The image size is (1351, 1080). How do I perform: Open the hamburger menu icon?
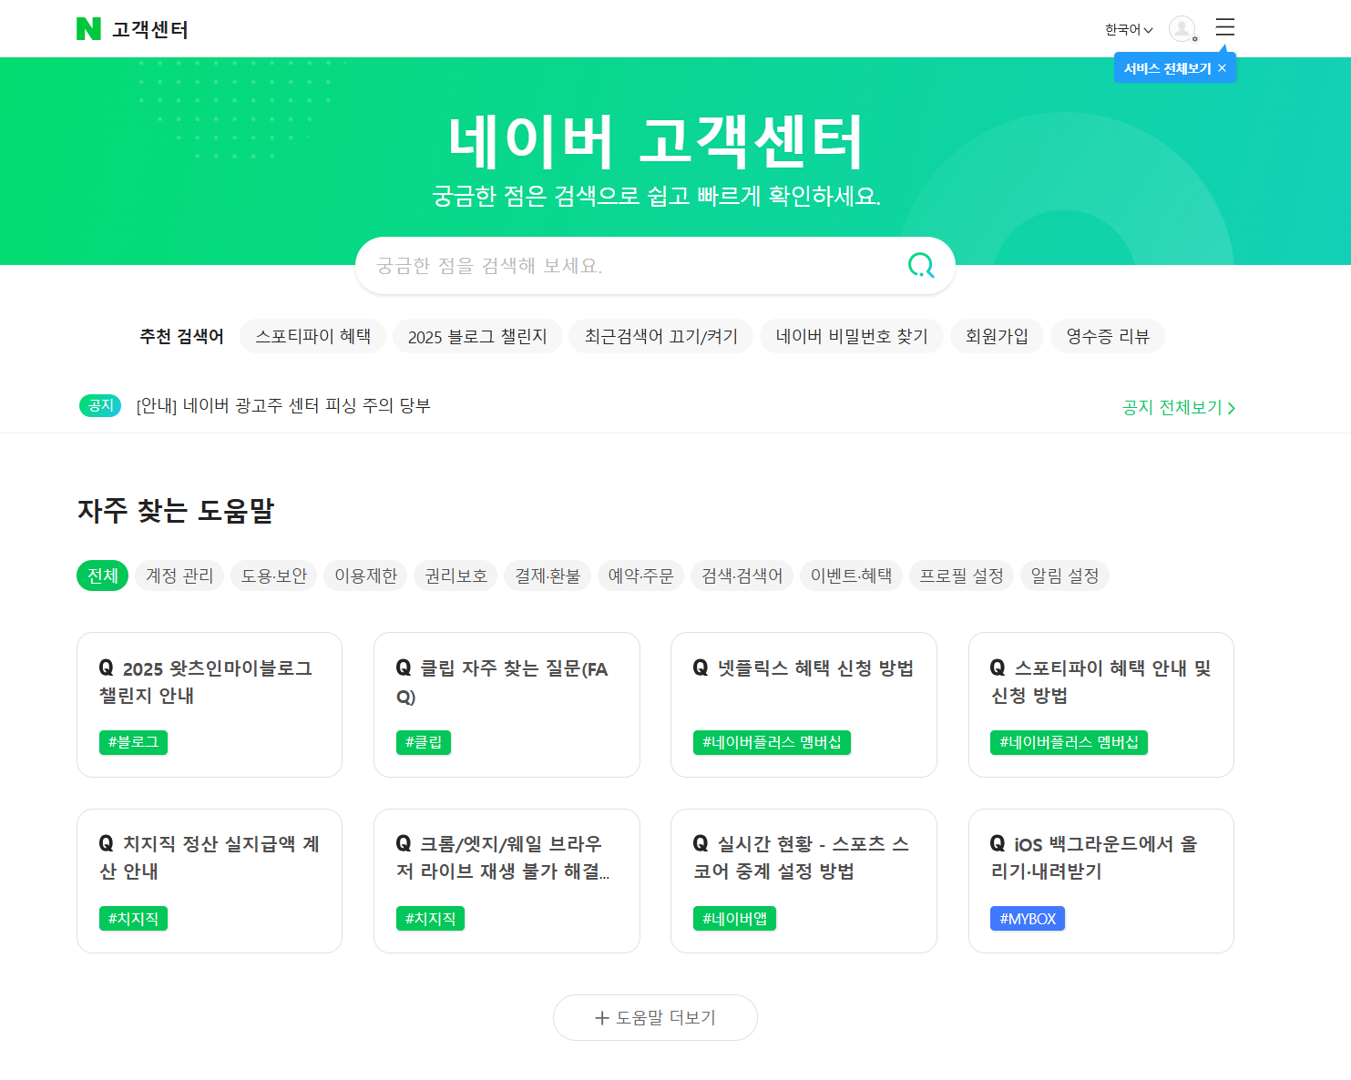[x=1225, y=27]
